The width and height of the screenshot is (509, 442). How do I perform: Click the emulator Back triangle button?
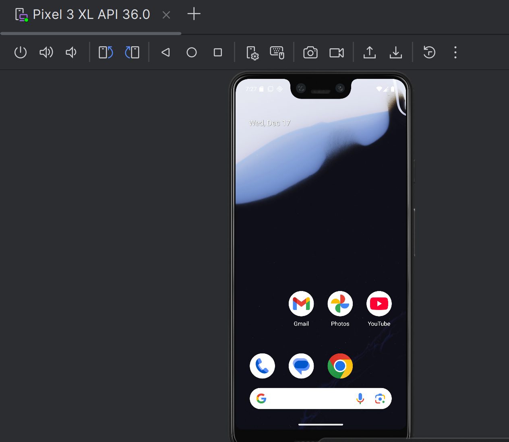[x=166, y=52]
